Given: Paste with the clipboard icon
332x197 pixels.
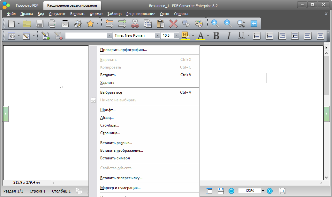Looking at the screenshot, I should pyautogui.click(x=161, y=24).
